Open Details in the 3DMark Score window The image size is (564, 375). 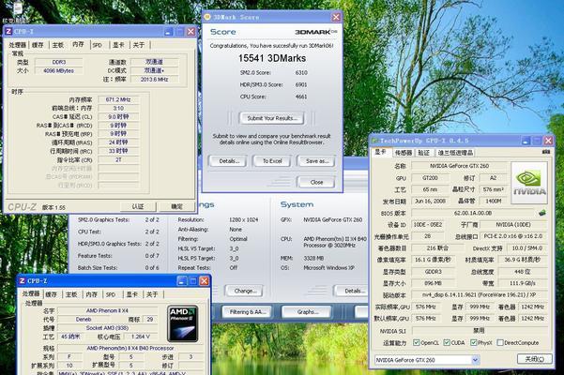pos(229,161)
